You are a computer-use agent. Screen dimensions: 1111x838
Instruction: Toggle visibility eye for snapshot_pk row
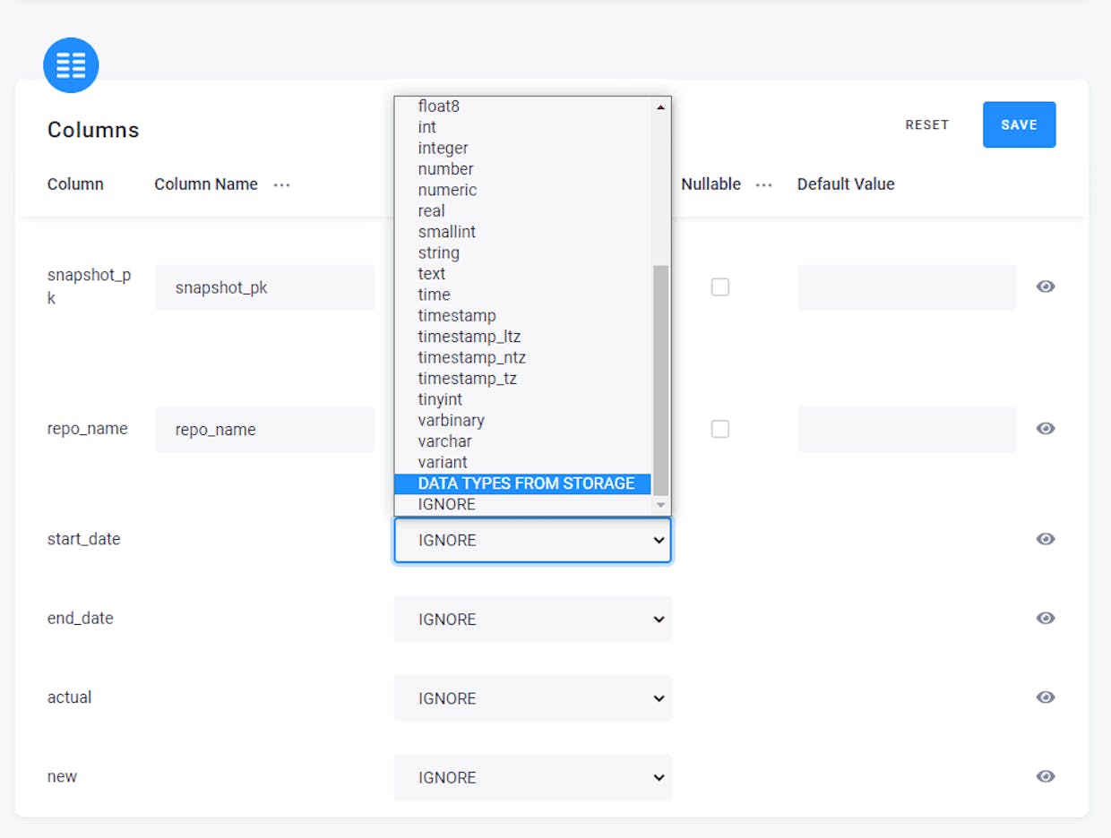[1045, 286]
